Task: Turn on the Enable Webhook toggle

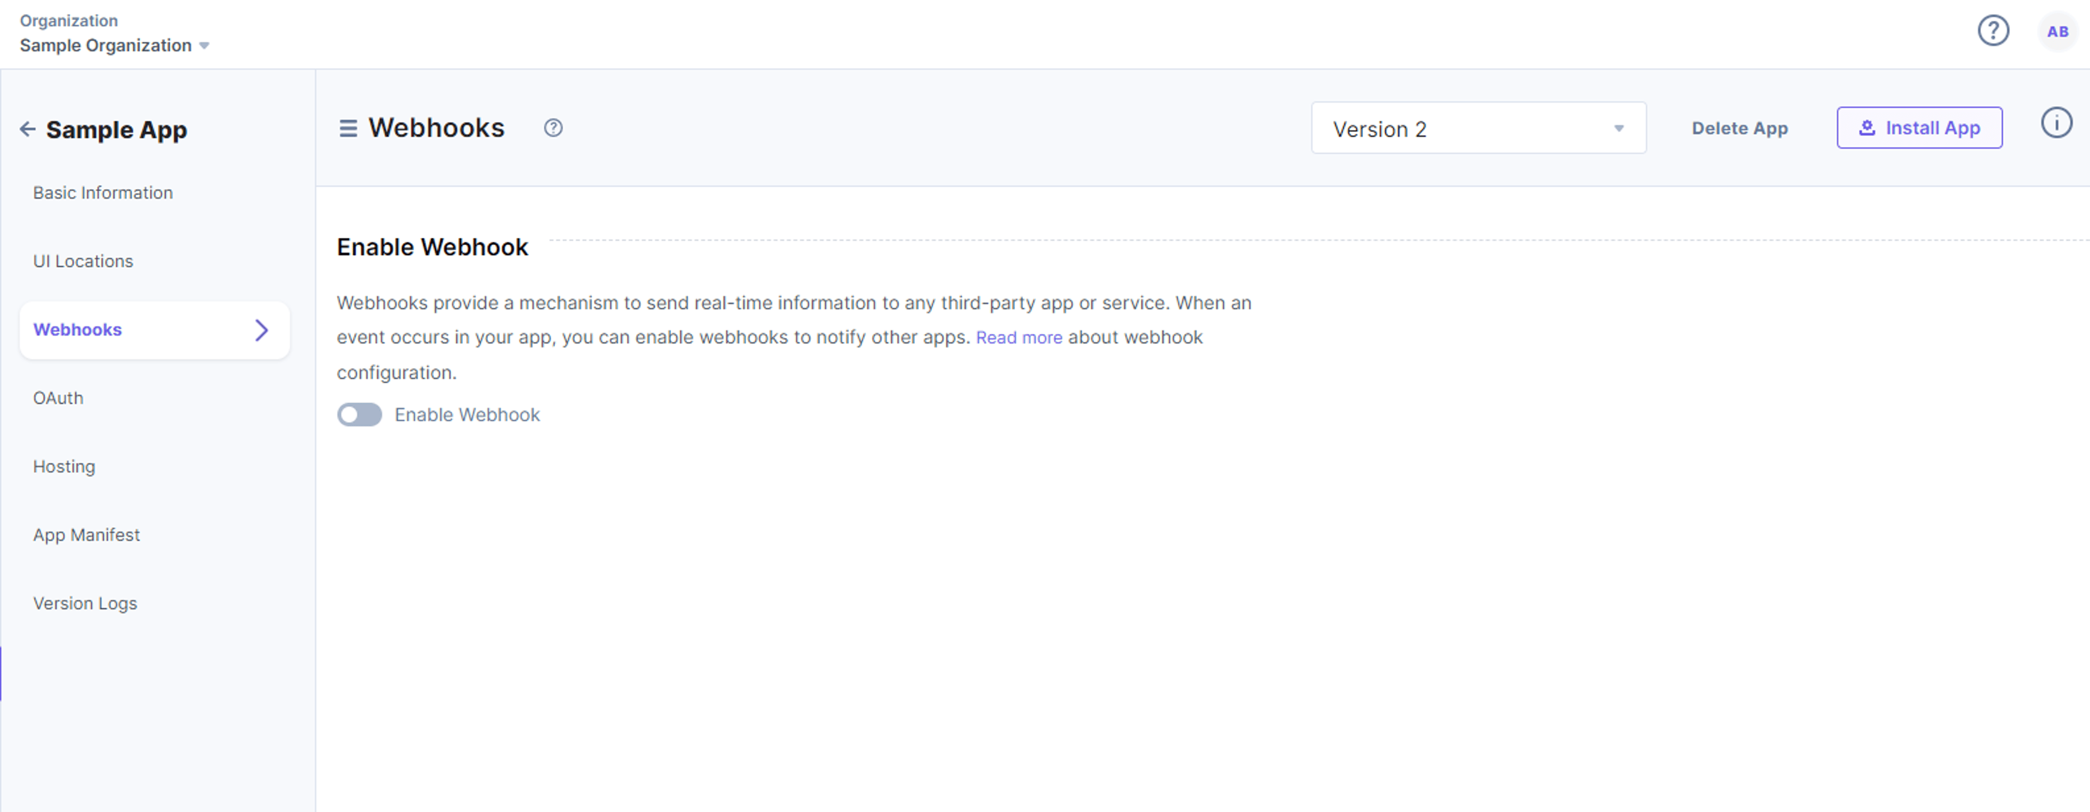Action: tap(359, 414)
